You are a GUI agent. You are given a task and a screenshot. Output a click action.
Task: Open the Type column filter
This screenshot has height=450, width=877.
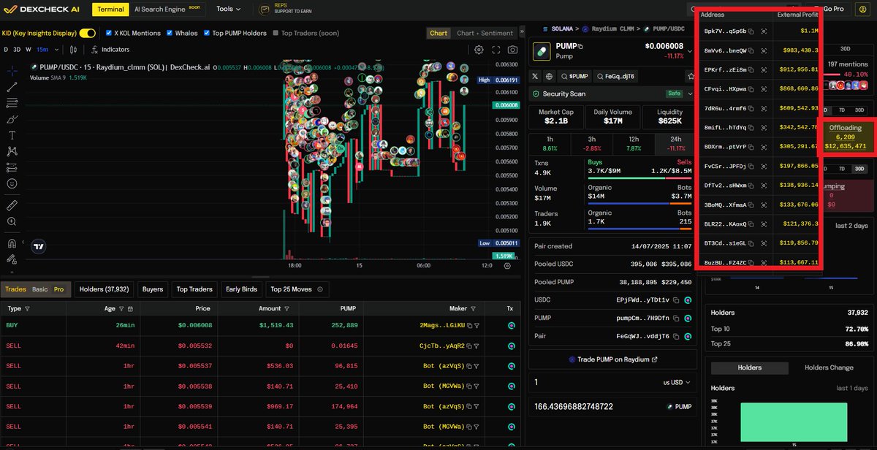[27, 309]
